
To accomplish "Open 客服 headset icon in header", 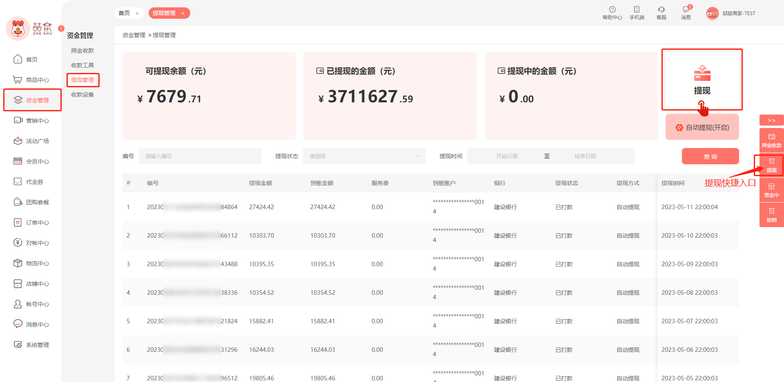I will [661, 9].
